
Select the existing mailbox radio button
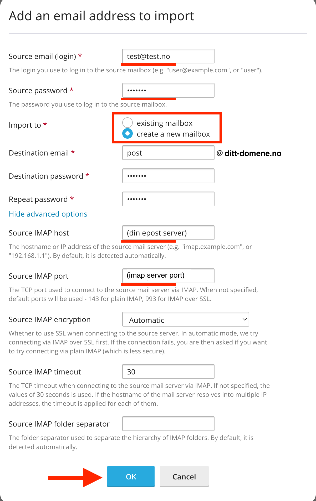pos(128,123)
